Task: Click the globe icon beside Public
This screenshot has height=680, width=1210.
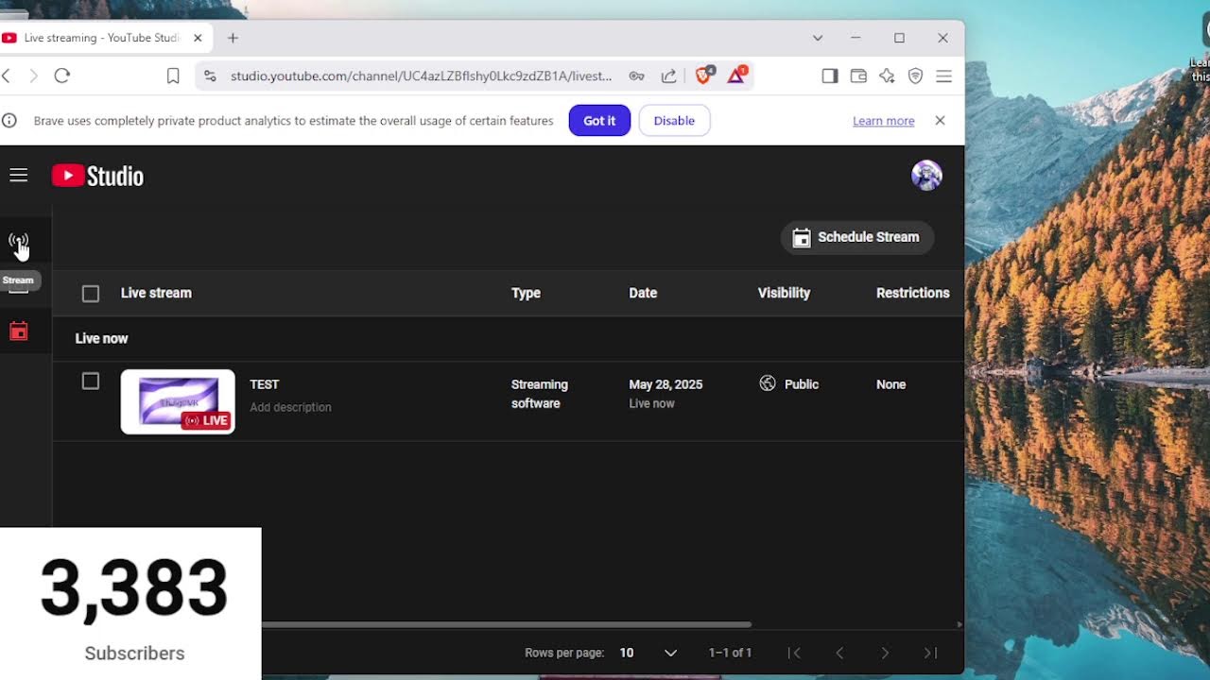Action: pyautogui.click(x=768, y=383)
